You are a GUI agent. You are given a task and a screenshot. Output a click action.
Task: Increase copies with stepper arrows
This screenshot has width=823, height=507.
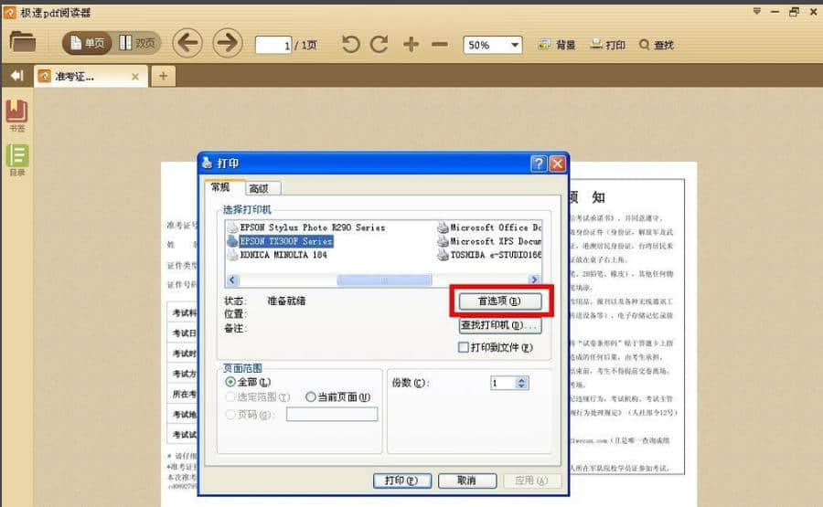(522, 380)
